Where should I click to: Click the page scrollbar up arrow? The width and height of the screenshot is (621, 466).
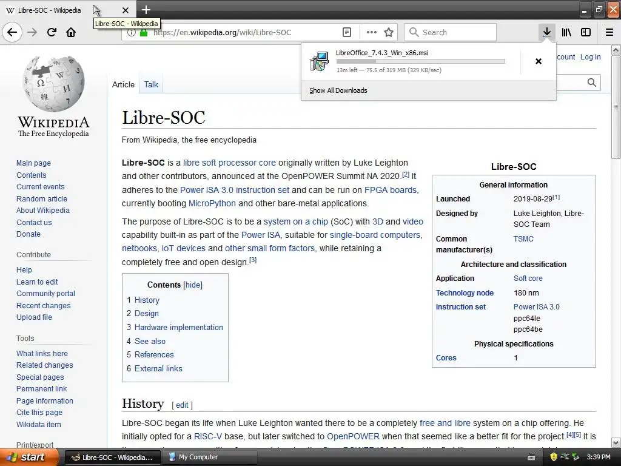point(616,50)
